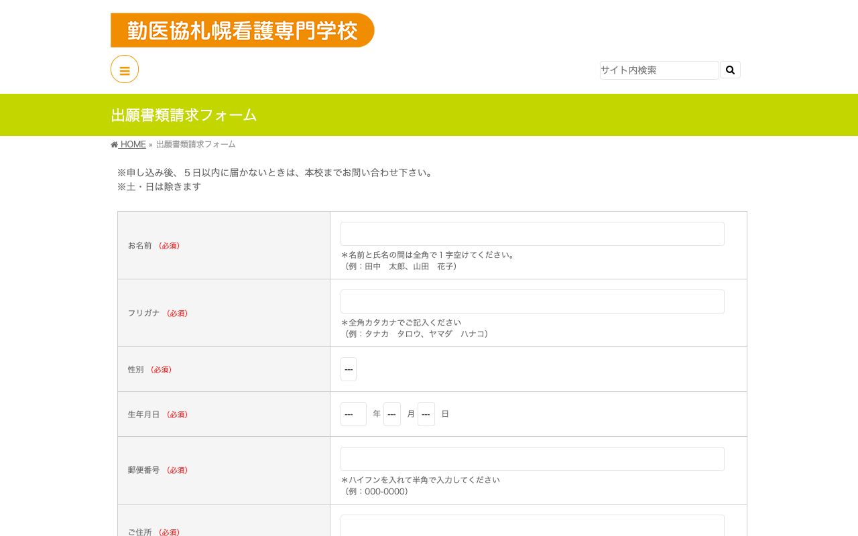The width and height of the screenshot is (858, 536).
Task: Click the 出願書類請求フォーム breadcrumb text
Action: [x=196, y=144]
